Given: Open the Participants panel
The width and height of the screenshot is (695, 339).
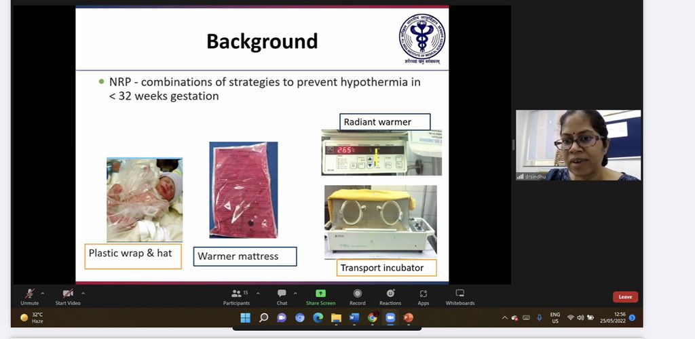Looking at the screenshot, I should coord(237,296).
